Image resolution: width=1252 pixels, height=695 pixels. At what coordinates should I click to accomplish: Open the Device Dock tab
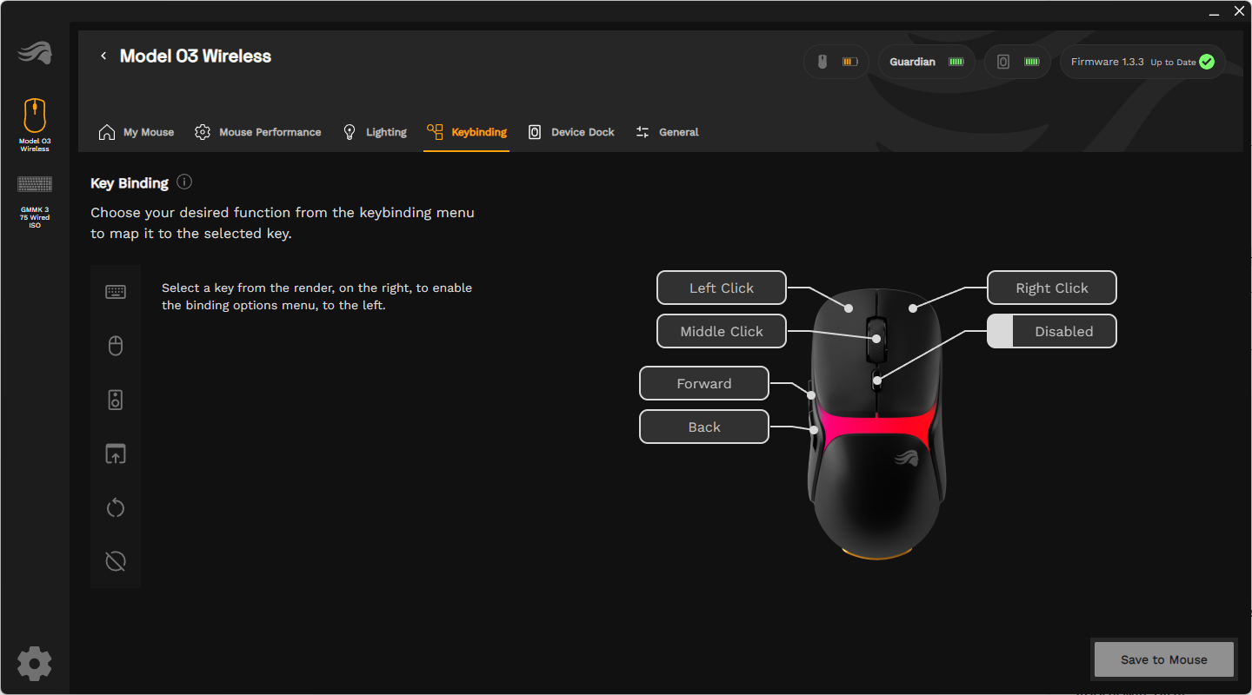[571, 132]
